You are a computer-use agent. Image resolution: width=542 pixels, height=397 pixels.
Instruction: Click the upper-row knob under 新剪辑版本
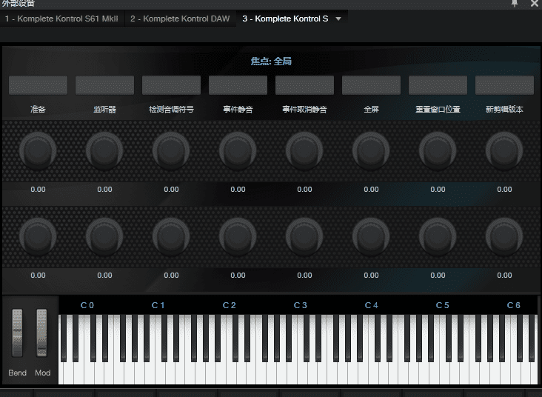pos(505,150)
